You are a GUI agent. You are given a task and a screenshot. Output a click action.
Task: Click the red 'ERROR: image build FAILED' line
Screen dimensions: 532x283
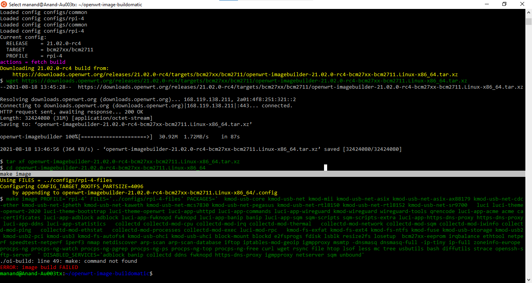(39, 267)
